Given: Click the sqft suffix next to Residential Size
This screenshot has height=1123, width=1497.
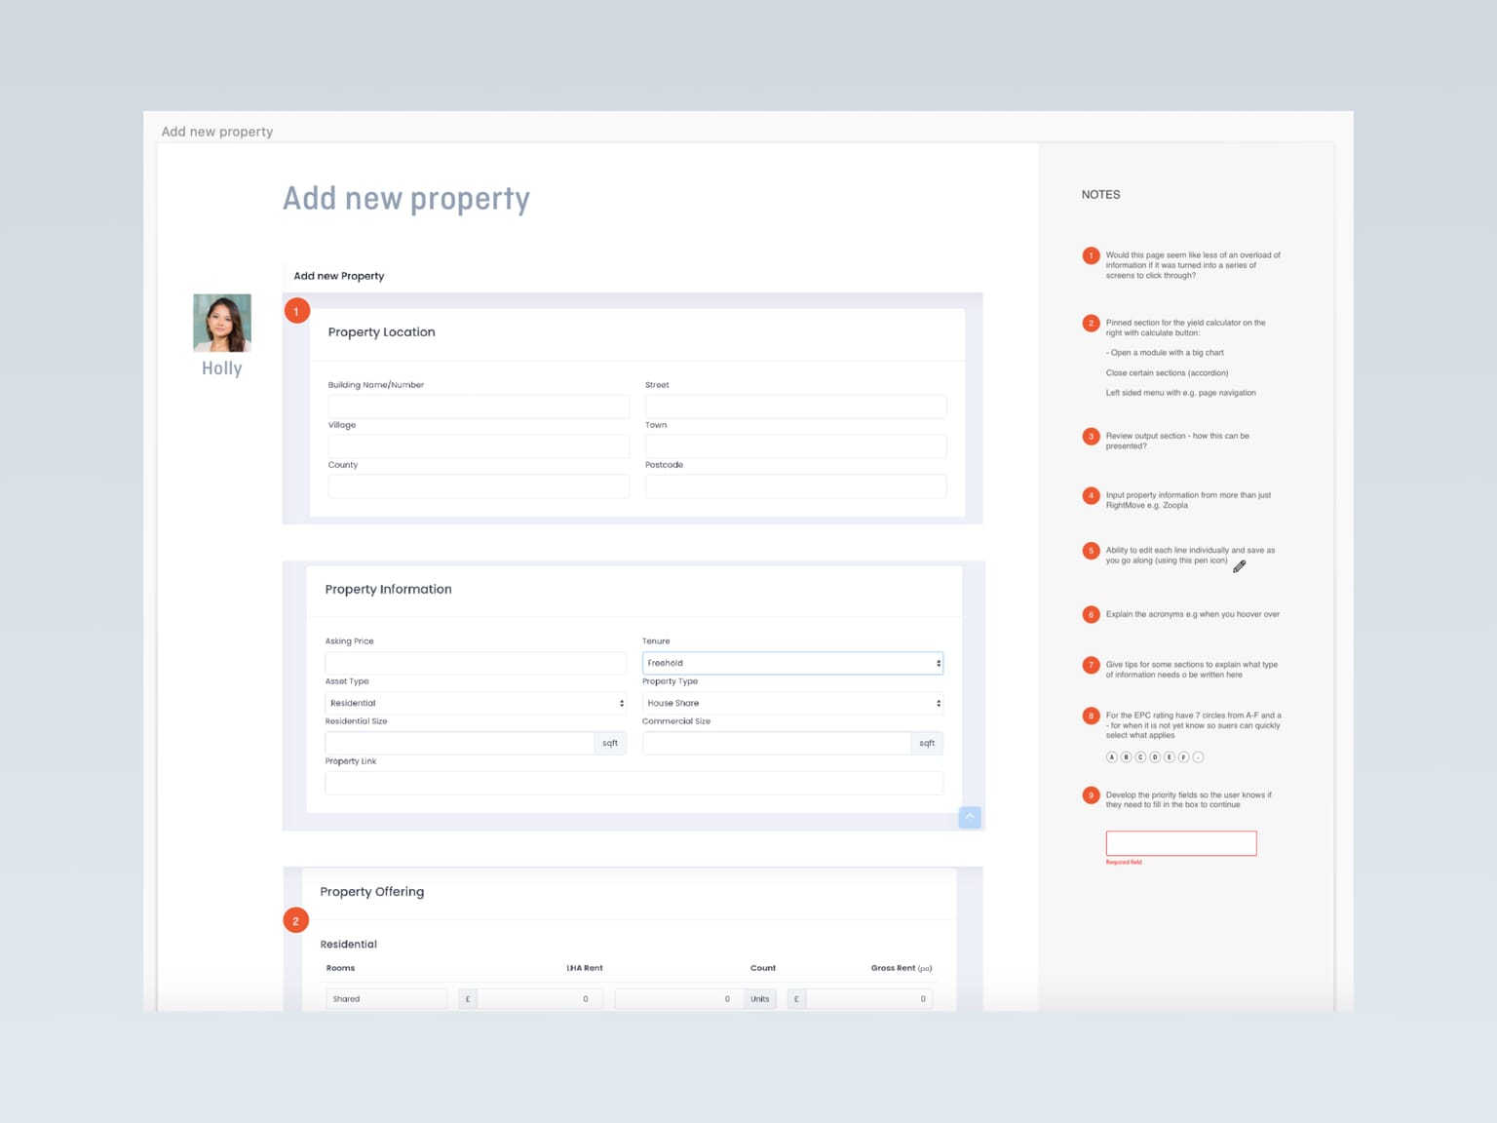Looking at the screenshot, I should click(x=611, y=742).
